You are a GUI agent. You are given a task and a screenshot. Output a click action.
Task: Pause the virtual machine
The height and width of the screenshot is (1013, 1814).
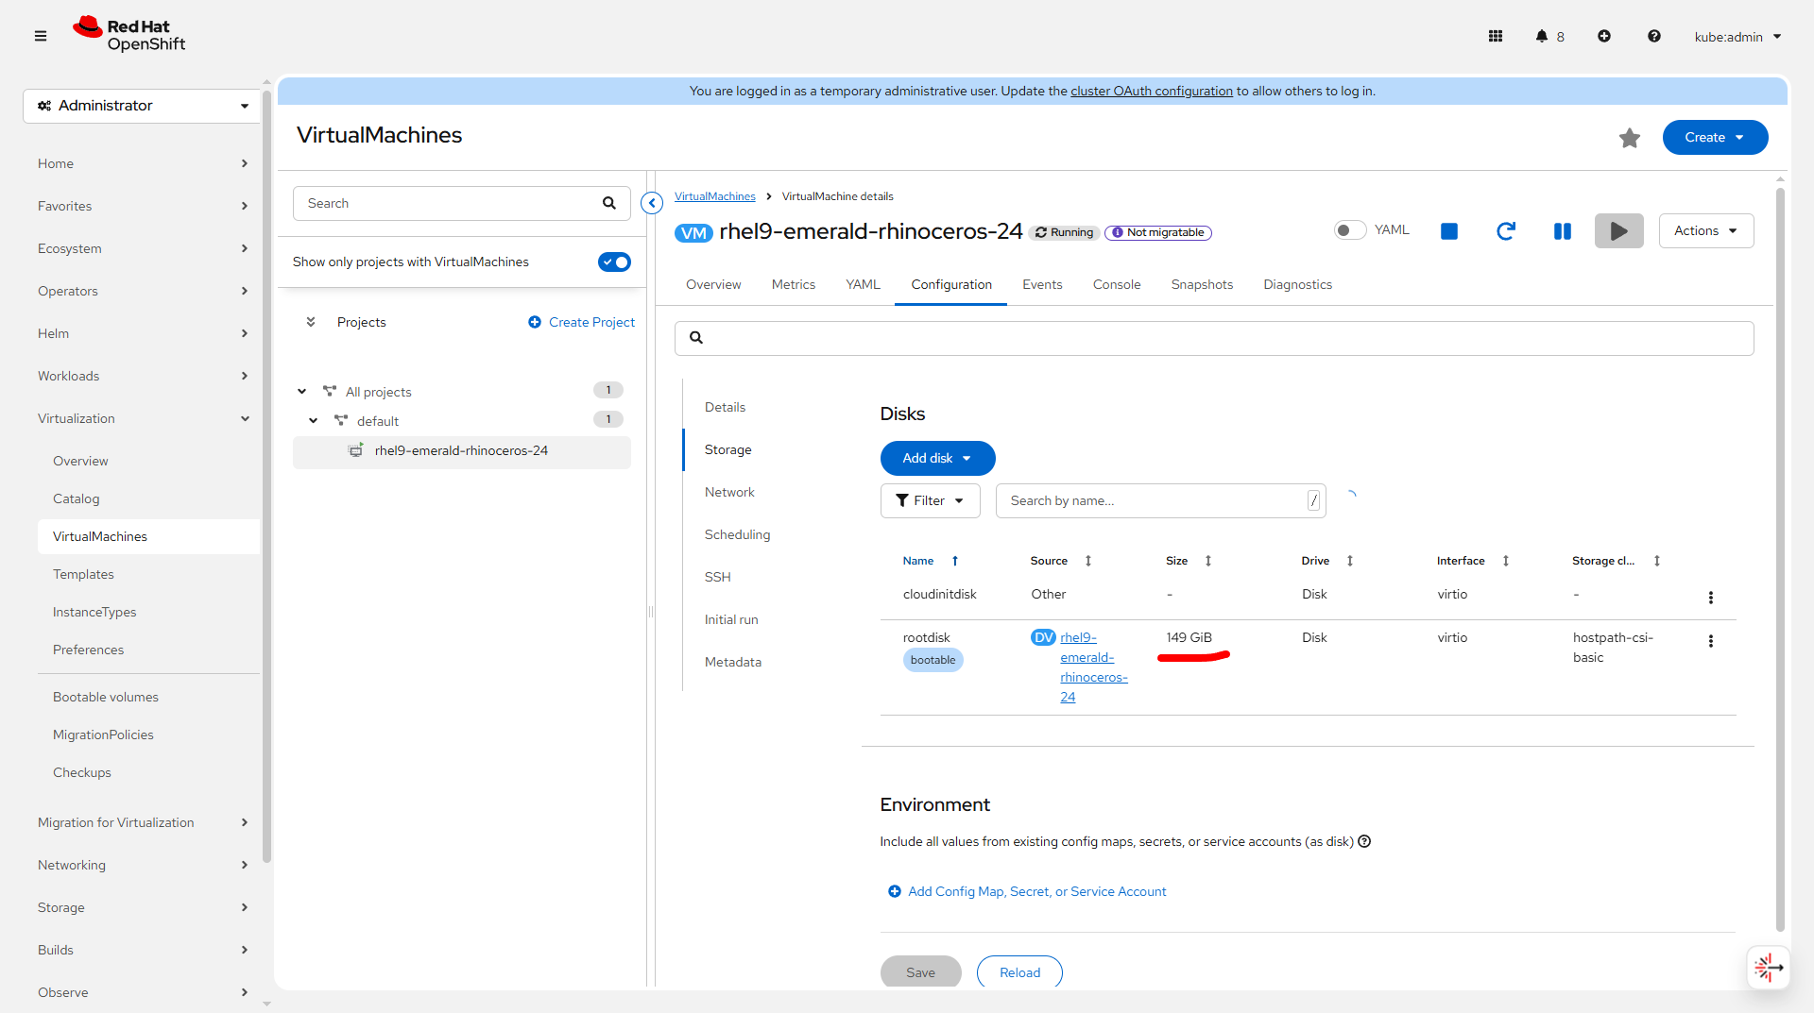point(1562,231)
